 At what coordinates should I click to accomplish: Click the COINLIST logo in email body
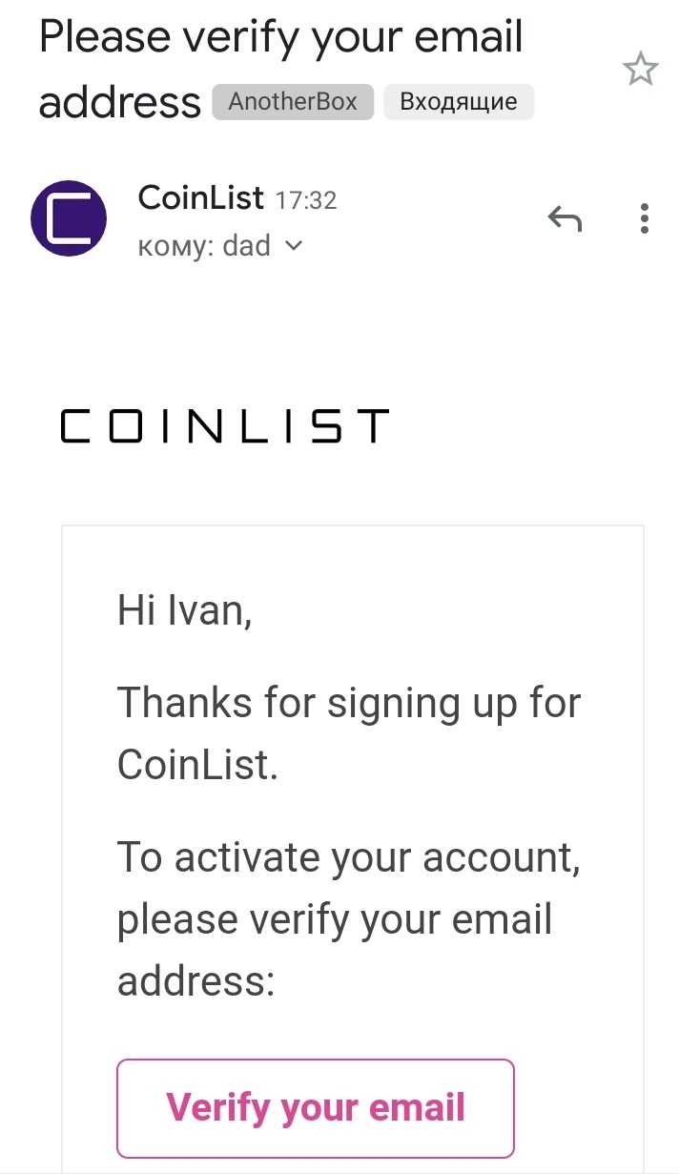coord(224,426)
